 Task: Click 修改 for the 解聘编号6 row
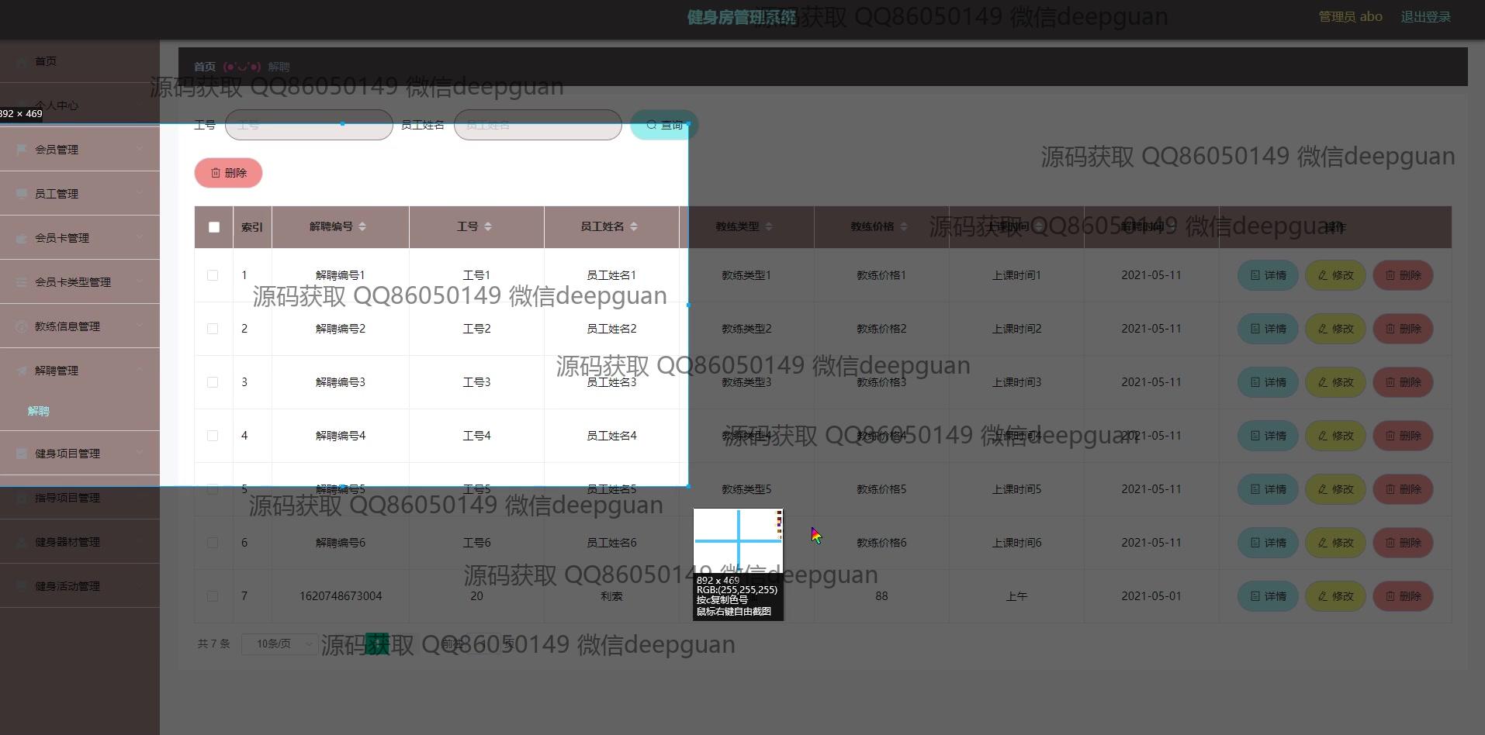(x=1335, y=543)
